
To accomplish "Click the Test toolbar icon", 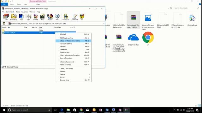I will pos(21,17).
